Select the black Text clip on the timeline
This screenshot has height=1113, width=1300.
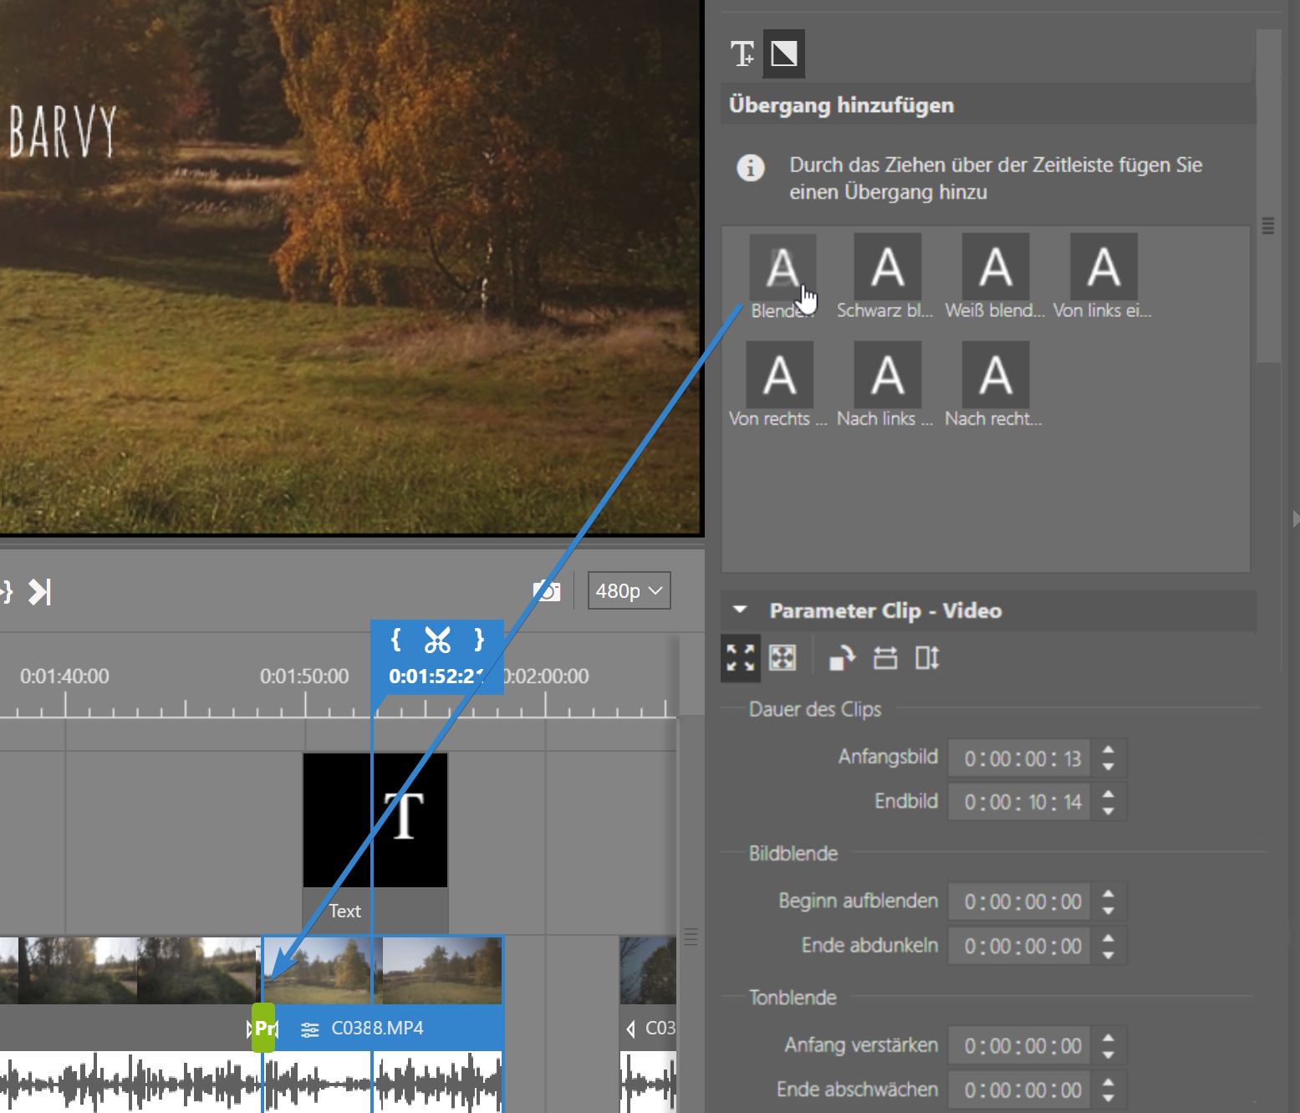click(375, 820)
